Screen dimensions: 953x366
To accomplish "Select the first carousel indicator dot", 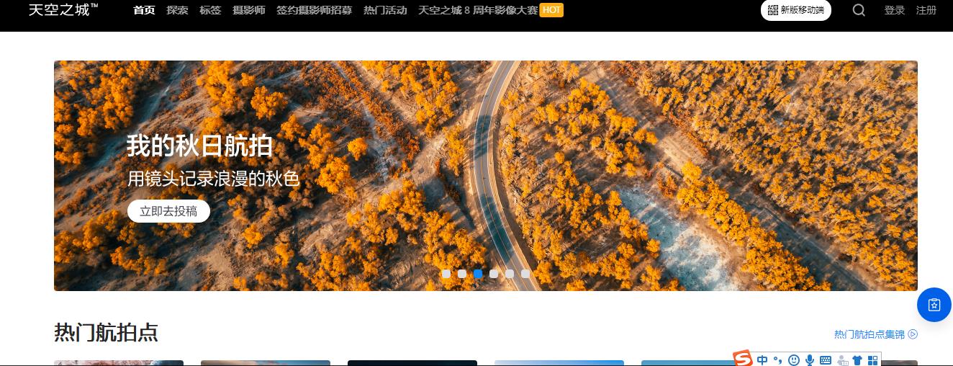I will pos(446,274).
